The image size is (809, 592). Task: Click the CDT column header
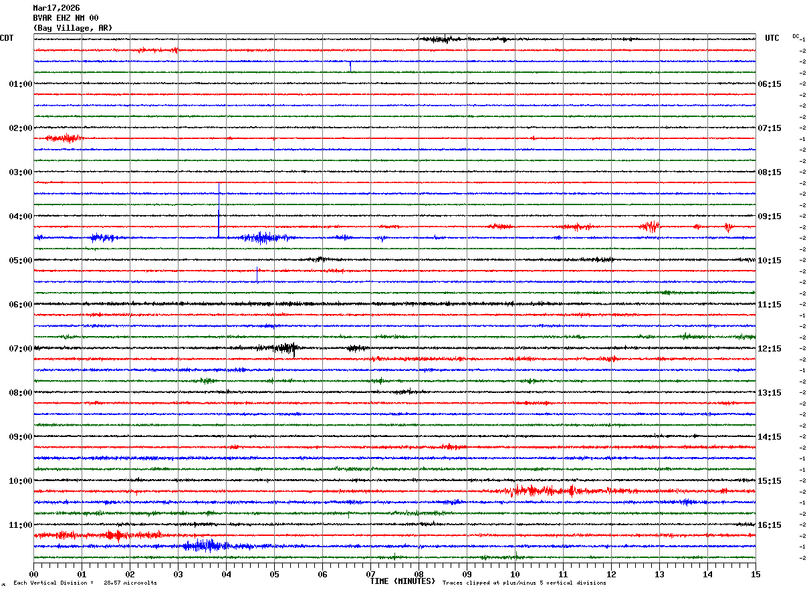pyautogui.click(x=7, y=38)
